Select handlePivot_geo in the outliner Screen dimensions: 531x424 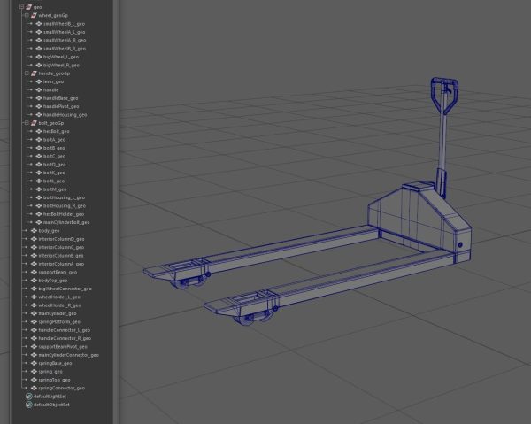click(61, 106)
